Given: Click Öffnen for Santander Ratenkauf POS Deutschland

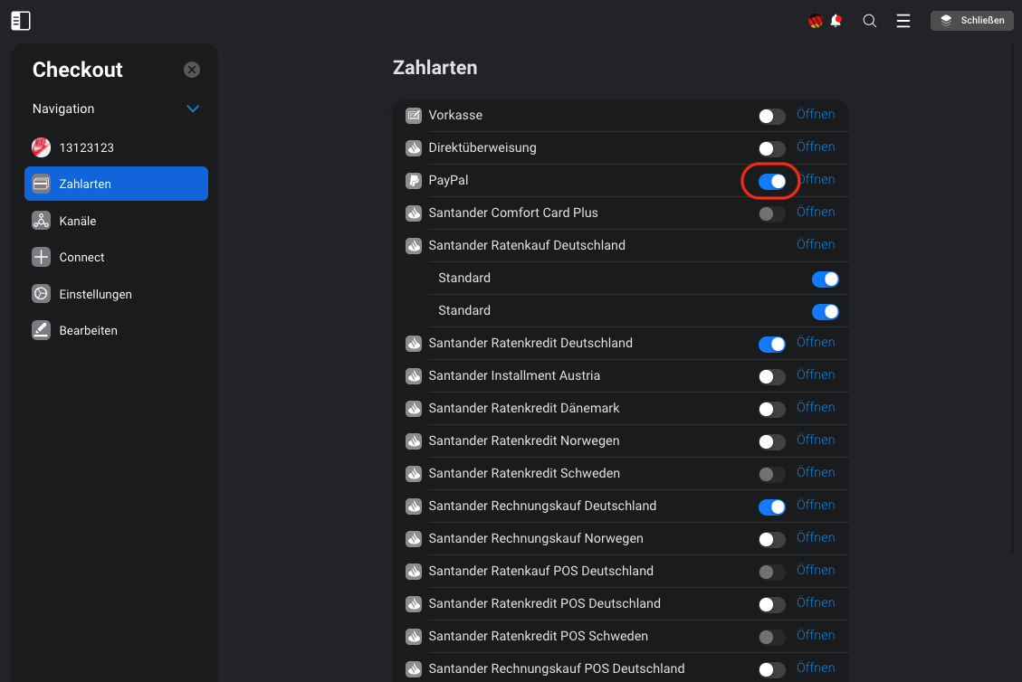Looking at the screenshot, I should [816, 571].
